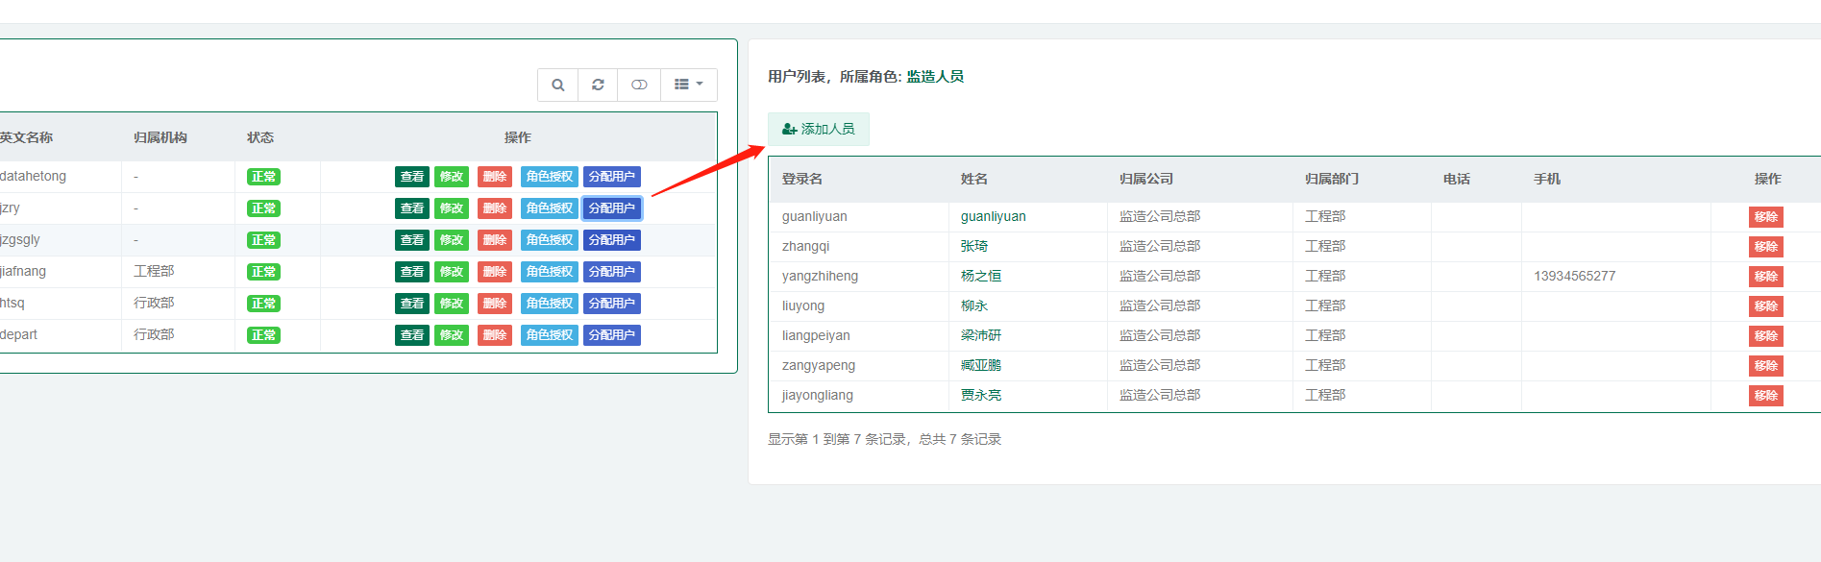Toggle the card view switch icon
This screenshot has width=1821, height=562.
pos(639,85)
